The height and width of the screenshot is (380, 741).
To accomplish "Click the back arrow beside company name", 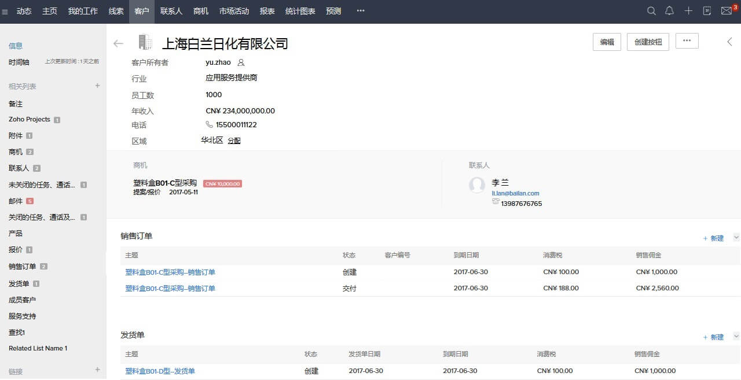I will pos(119,43).
